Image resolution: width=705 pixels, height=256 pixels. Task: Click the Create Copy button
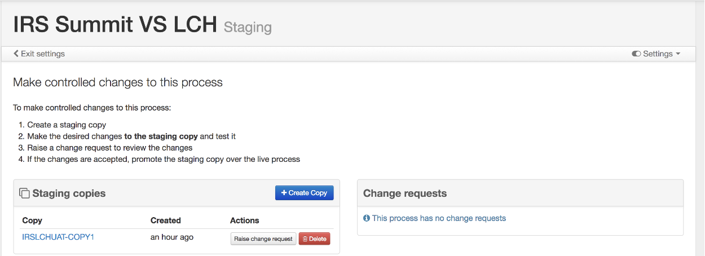305,193
